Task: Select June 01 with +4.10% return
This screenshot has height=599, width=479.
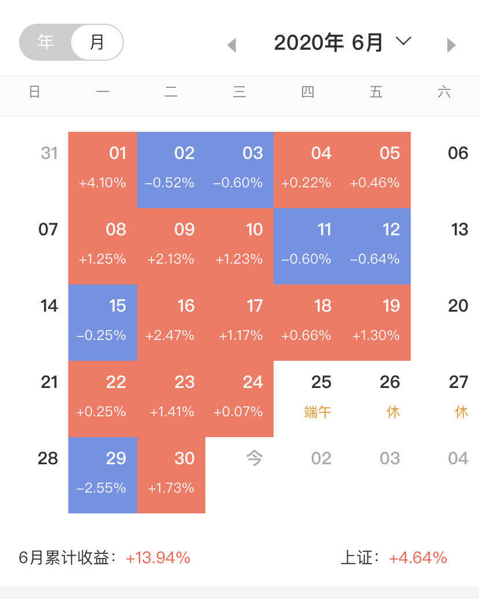Action: pyautogui.click(x=103, y=169)
